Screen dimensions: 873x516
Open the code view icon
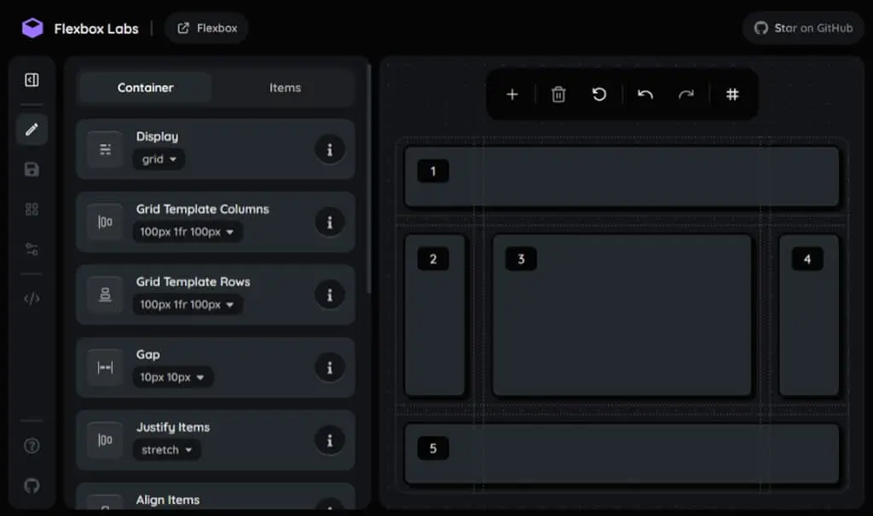pyautogui.click(x=32, y=299)
